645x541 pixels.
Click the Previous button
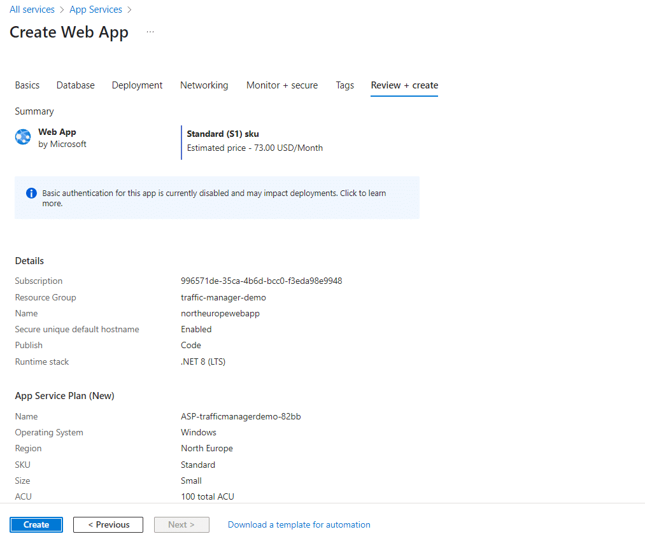coord(108,524)
